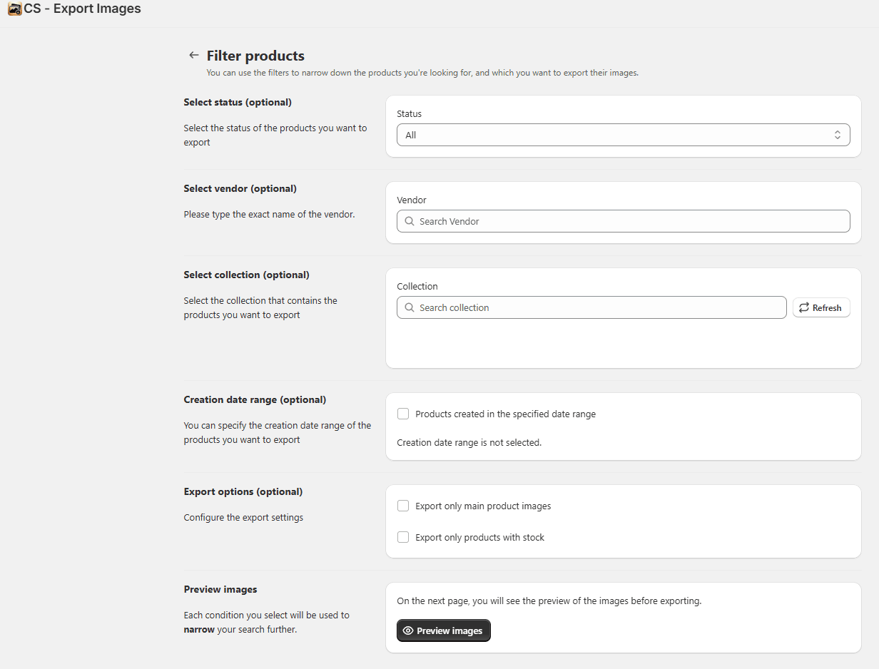Image resolution: width=879 pixels, height=669 pixels.
Task: Click the CS Export Images app icon
Action: coord(14,9)
